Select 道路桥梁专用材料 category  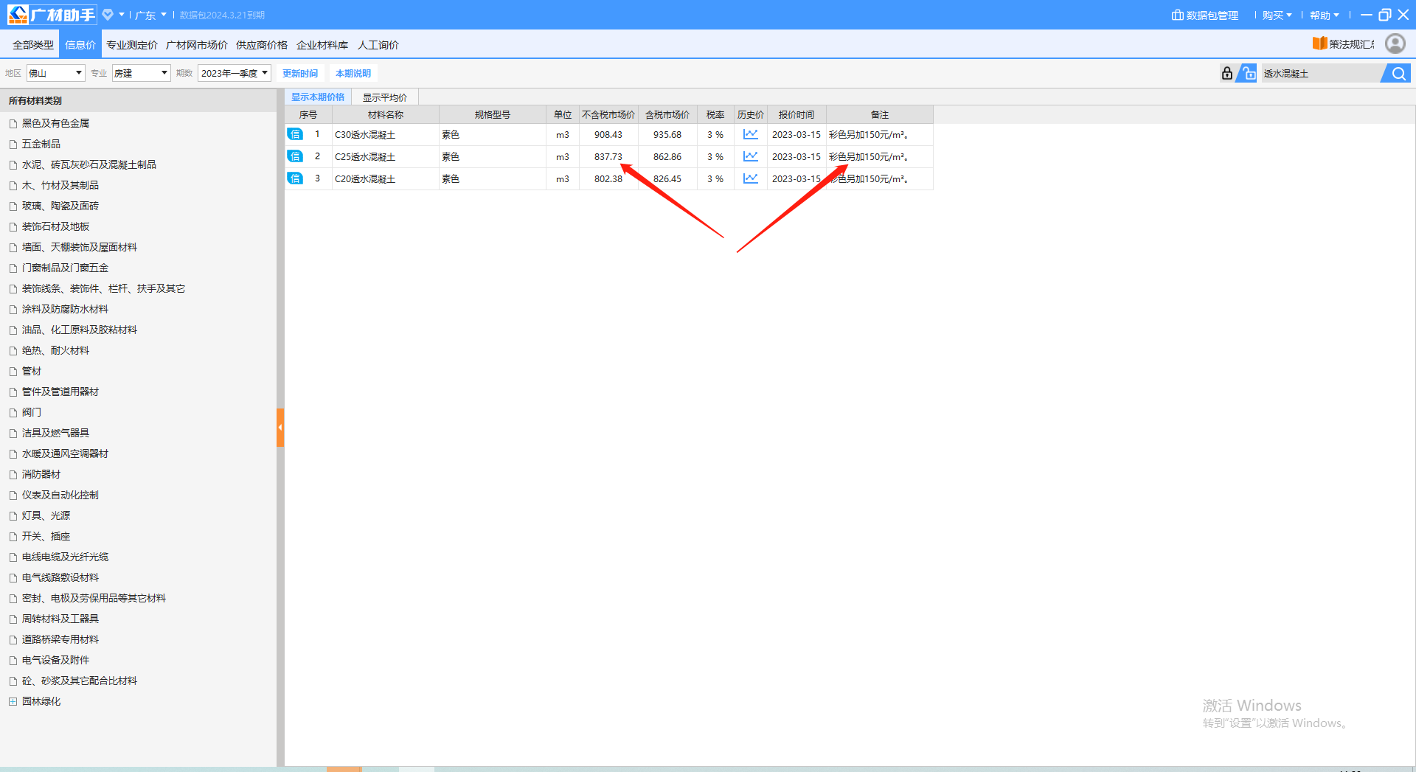coord(60,639)
